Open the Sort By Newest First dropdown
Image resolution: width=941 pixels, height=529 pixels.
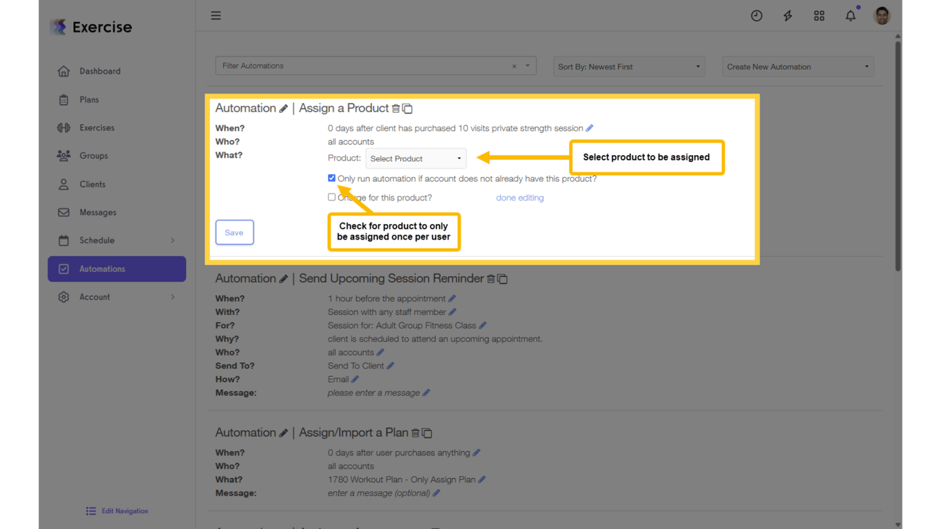pos(628,66)
